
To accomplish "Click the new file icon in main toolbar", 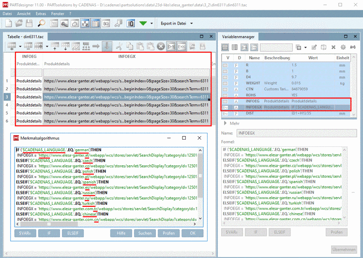I will tap(9, 23).
